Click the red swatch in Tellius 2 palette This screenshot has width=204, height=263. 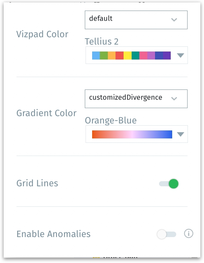tap(120, 56)
